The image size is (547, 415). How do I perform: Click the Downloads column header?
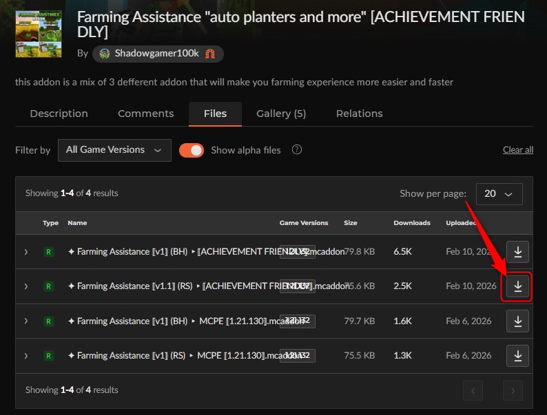coord(412,223)
